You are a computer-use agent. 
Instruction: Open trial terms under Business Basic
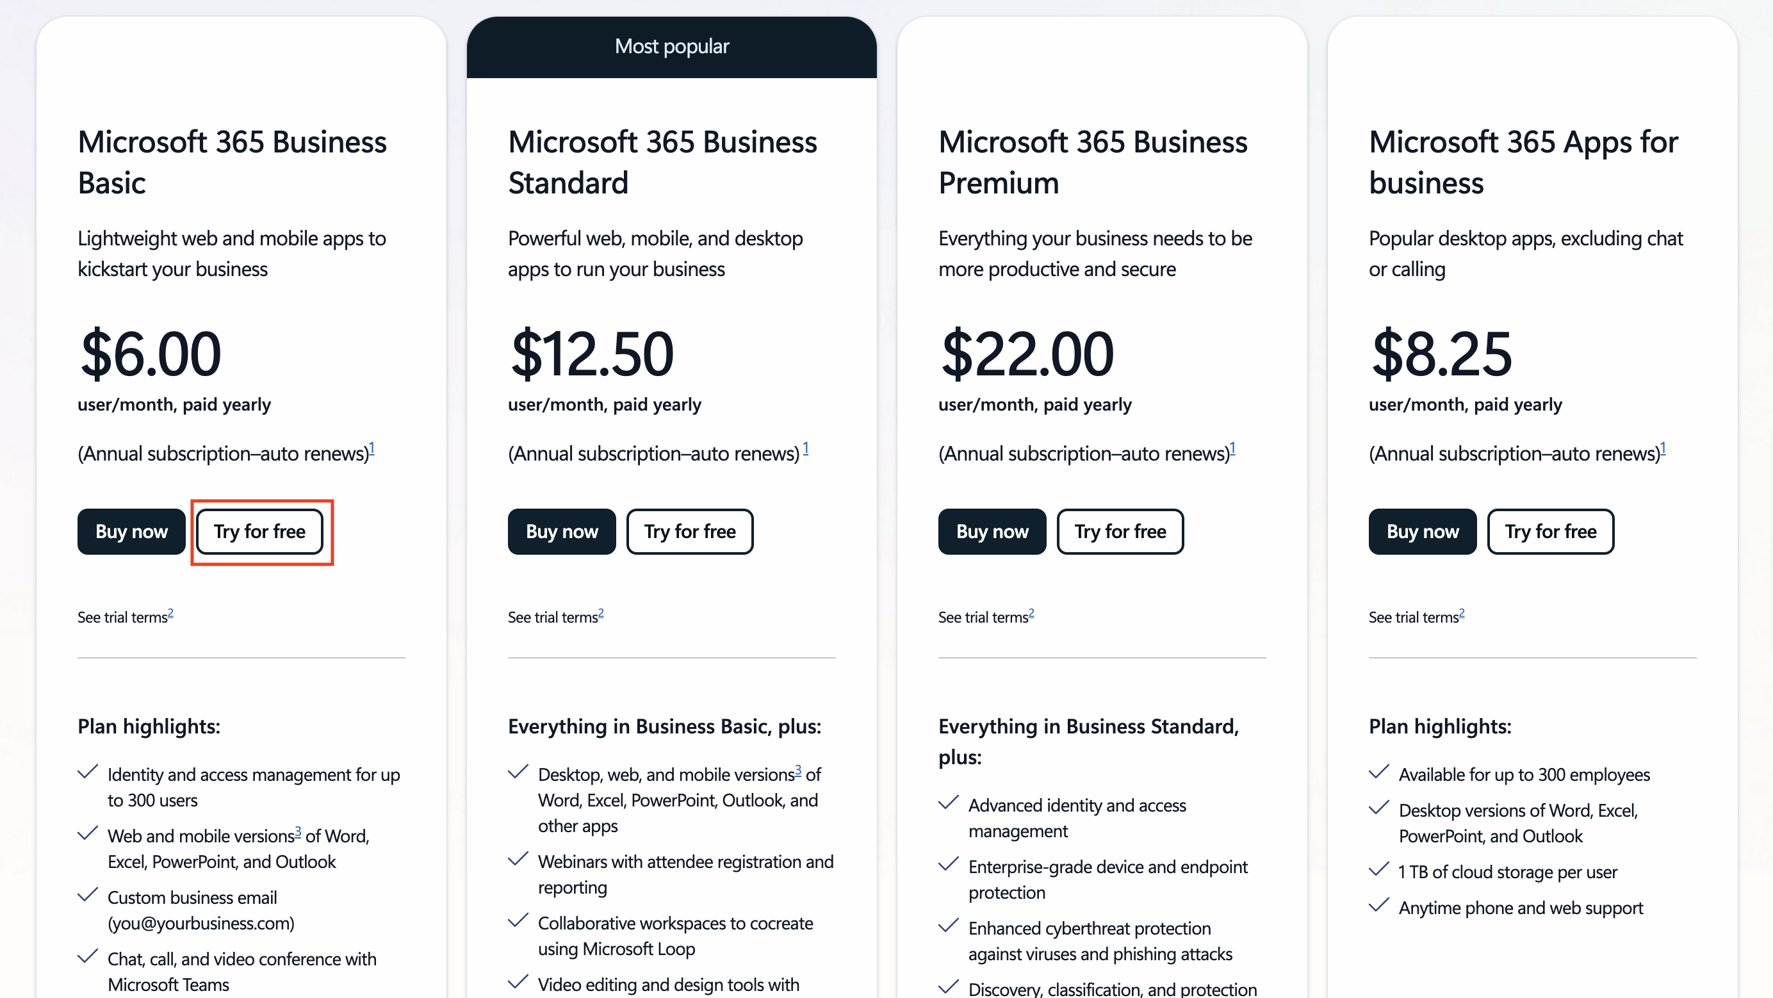tap(122, 617)
